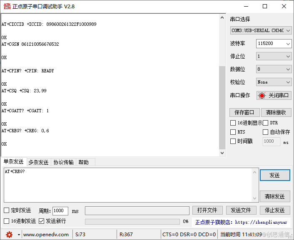Image resolution: width=294 pixels, height=240 pixels.
Task: Open 正点原子旗舰店 store hyperlink
Action: point(241,223)
